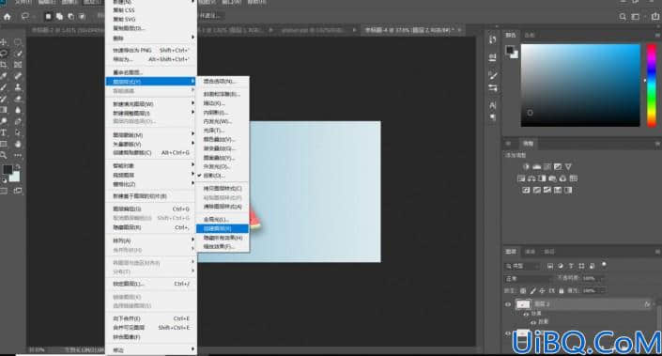Add a Brightness/Contrast adjustment
This screenshot has height=356, width=662.
click(526, 167)
